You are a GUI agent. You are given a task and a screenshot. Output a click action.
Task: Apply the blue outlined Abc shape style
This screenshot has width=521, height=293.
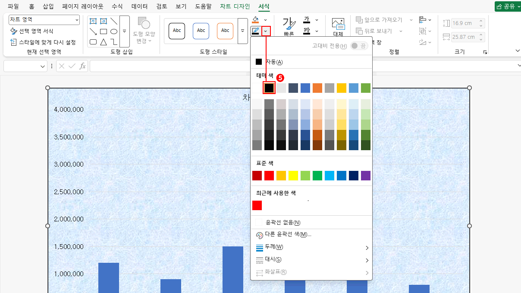tap(201, 31)
